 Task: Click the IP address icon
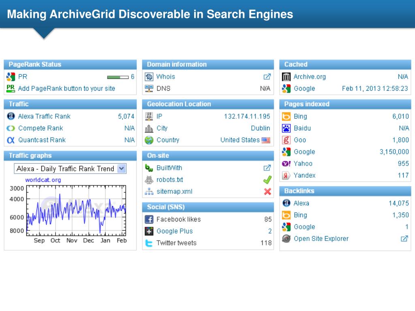(x=149, y=116)
